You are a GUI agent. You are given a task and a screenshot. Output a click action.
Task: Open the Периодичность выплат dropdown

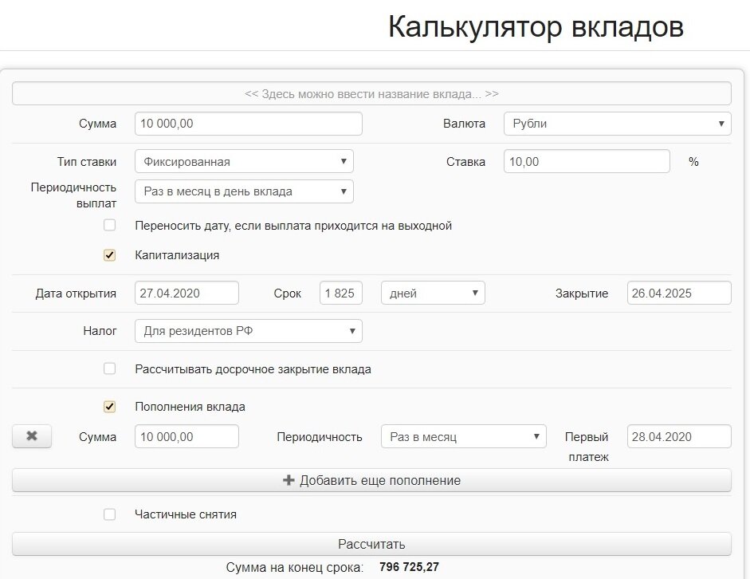point(244,191)
